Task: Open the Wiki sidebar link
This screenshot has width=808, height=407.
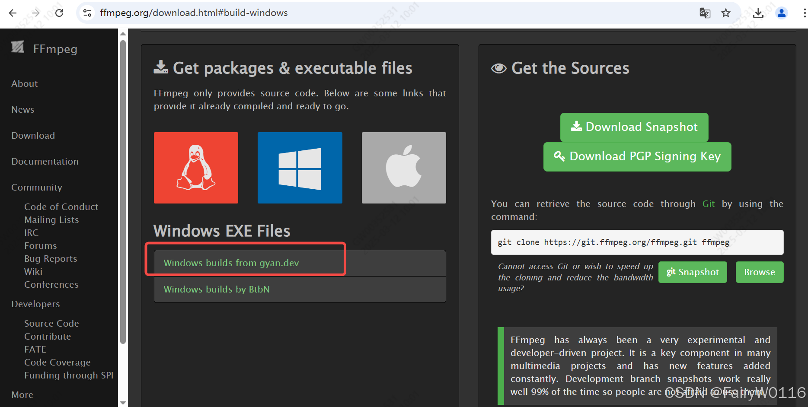Action: coord(33,272)
